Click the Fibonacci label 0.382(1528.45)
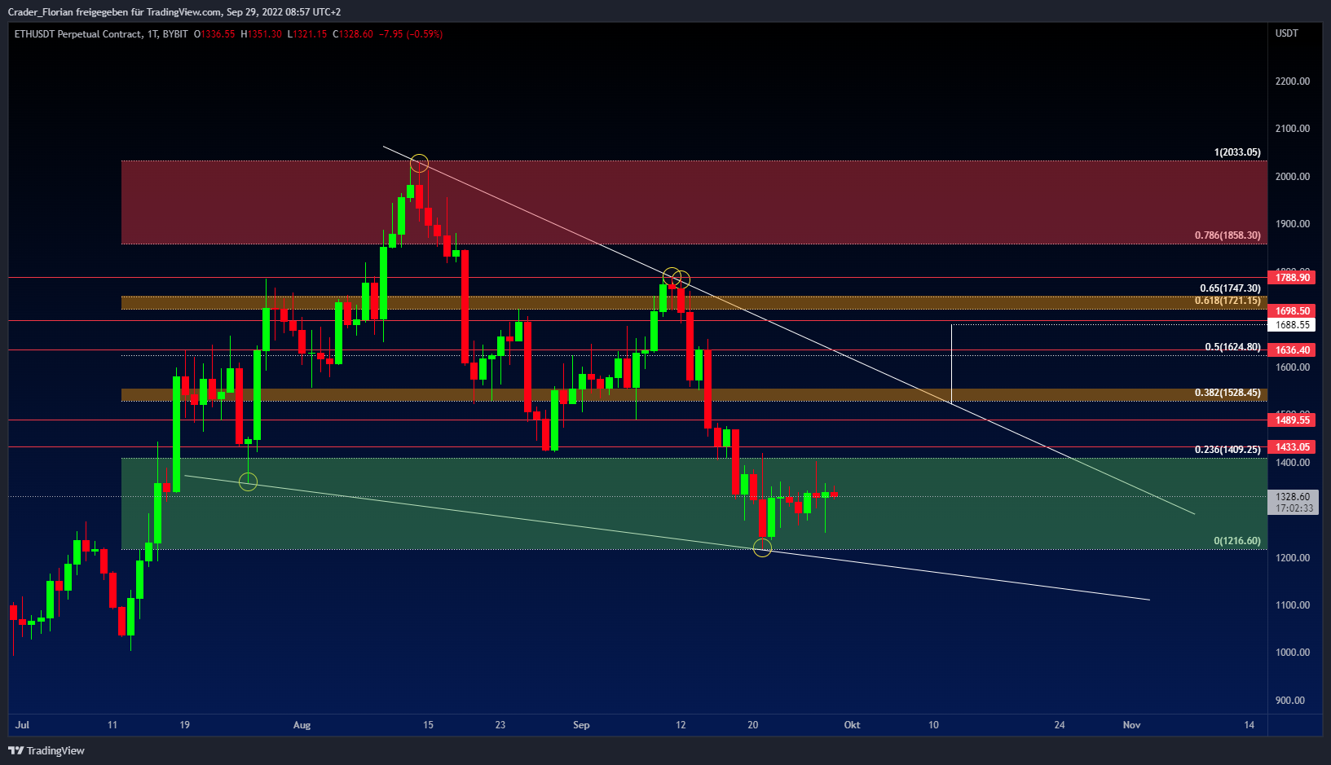 1227,393
